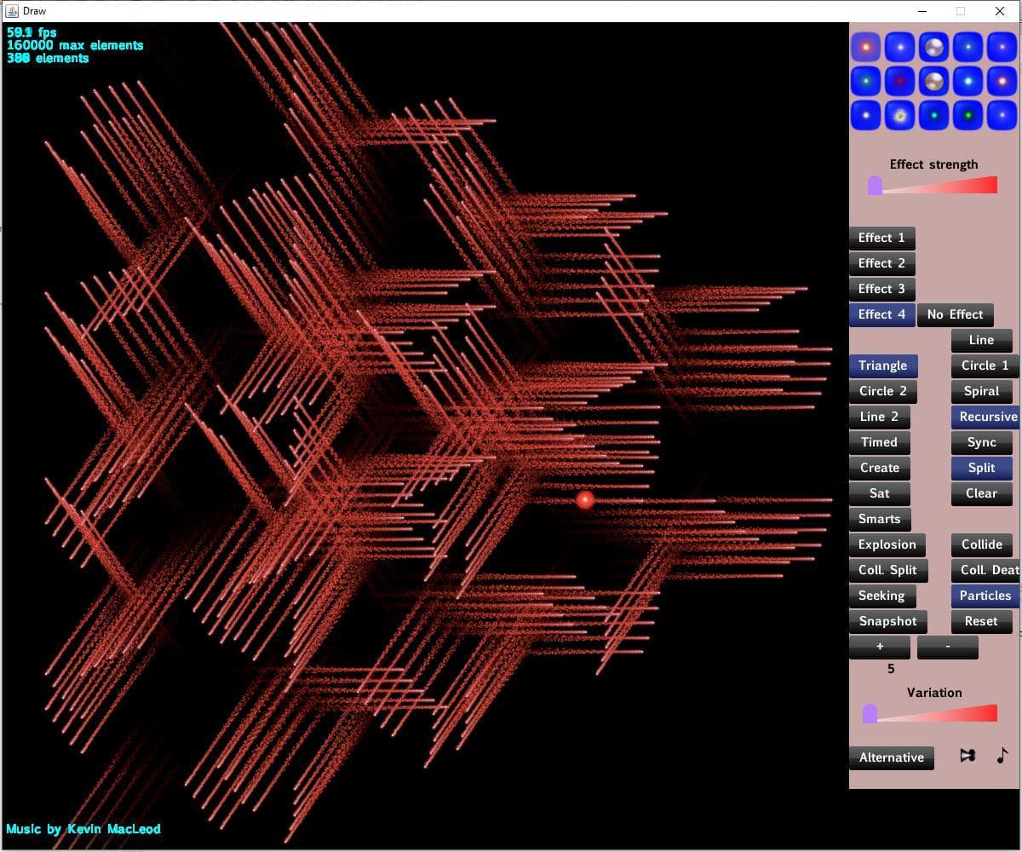The width and height of the screenshot is (1022, 852).
Task: Click the Variation slider handle
Action: [870, 713]
